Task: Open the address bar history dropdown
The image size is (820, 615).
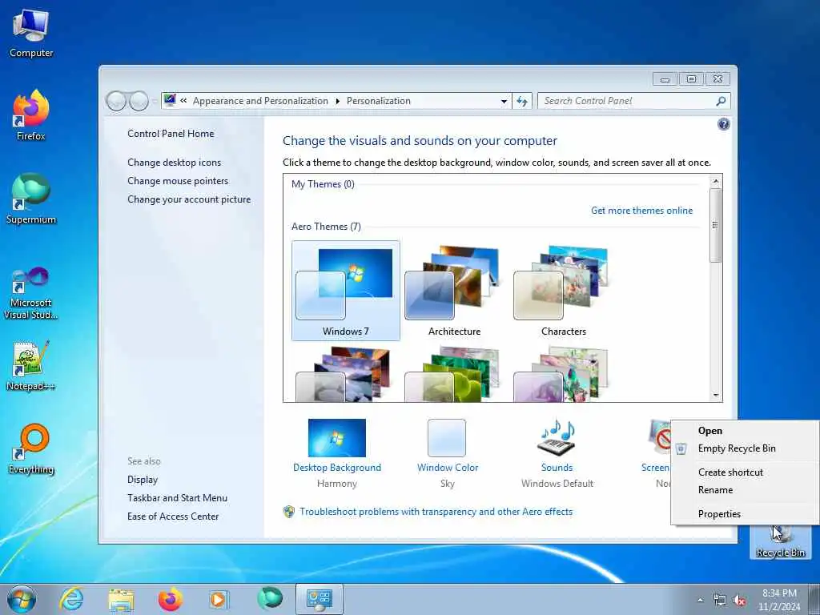Action: pos(504,102)
